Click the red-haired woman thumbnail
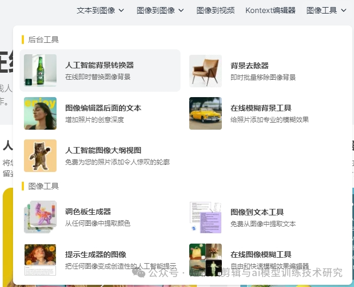This screenshot has height=287, width=354. click(x=40, y=260)
